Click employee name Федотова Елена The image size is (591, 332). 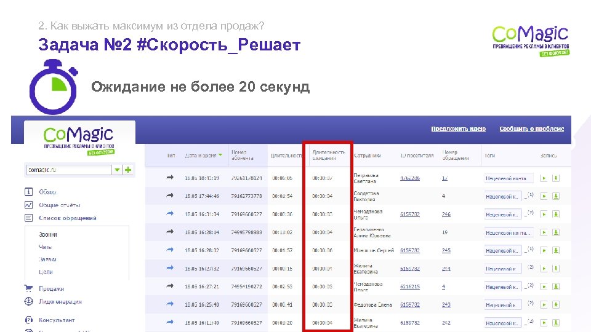click(x=373, y=304)
